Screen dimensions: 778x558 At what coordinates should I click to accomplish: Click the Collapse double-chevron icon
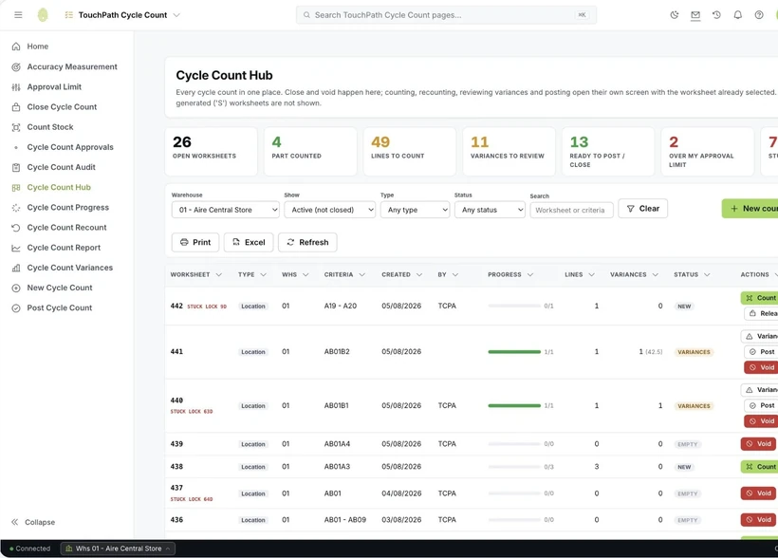pyautogui.click(x=15, y=522)
